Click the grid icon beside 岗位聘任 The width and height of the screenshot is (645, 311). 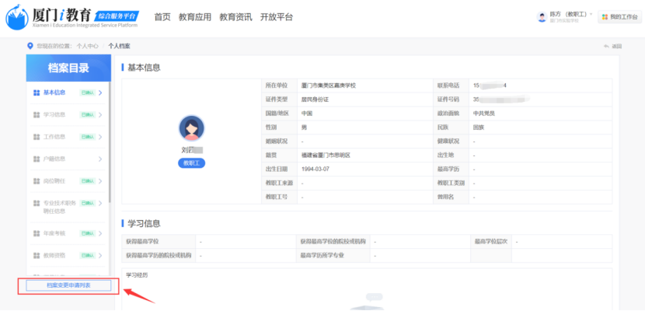tap(37, 181)
